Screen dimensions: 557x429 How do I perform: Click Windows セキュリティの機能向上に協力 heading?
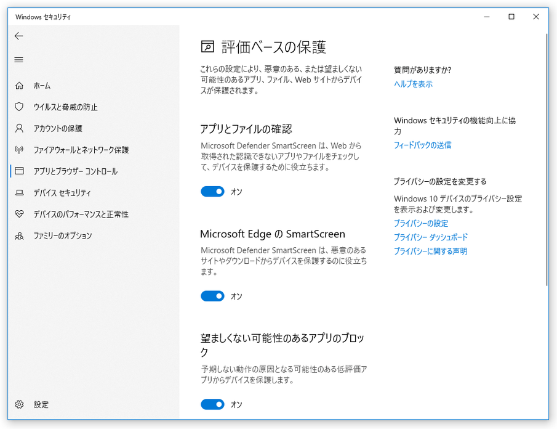(455, 126)
